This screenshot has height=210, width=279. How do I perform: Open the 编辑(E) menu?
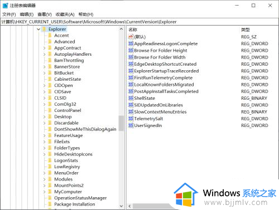27,14
